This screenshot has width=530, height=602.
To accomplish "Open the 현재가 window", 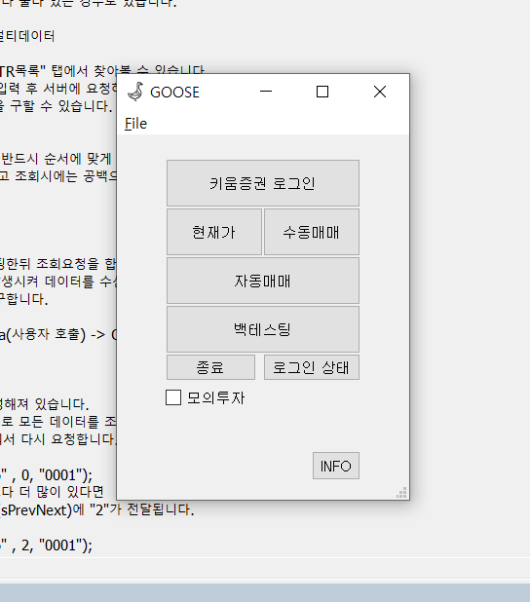I will pos(214,232).
